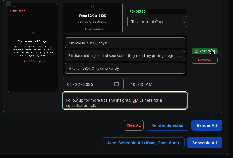Click the outbox emoji on Post Now
Screen dimensions: 233x158
point(196,51)
